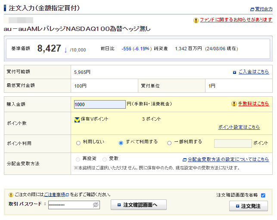The height and width of the screenshot is (220, 277).
Task: Click the arrow icon beside ご入金はこちら
Action: click(234, 72)
